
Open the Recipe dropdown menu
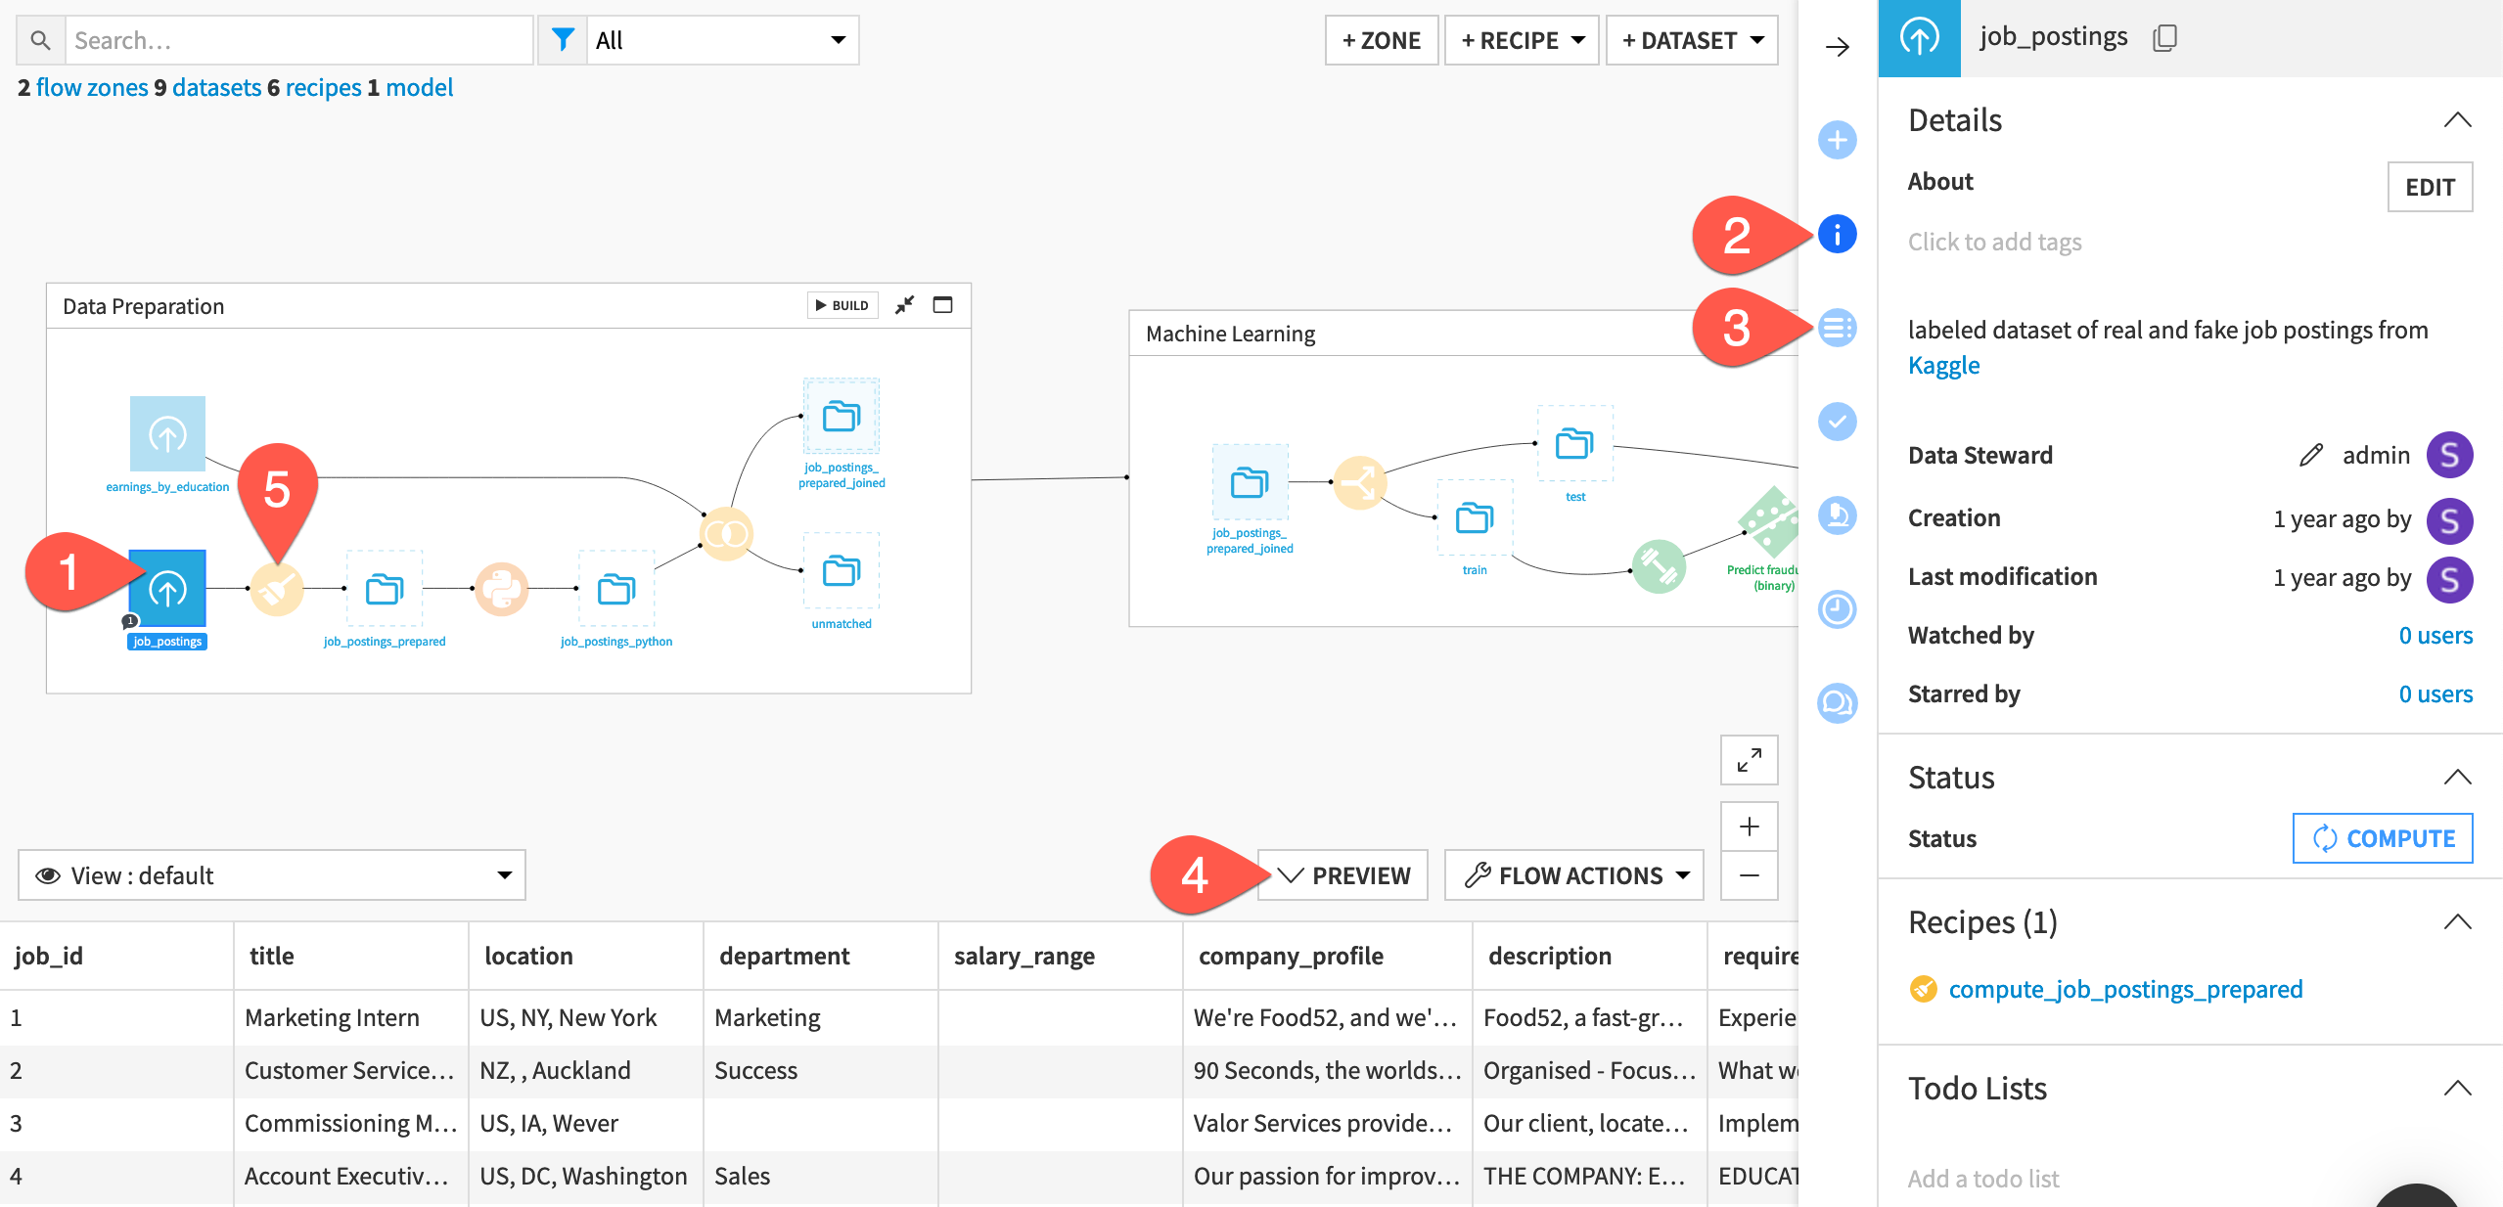pos(1525,40)
